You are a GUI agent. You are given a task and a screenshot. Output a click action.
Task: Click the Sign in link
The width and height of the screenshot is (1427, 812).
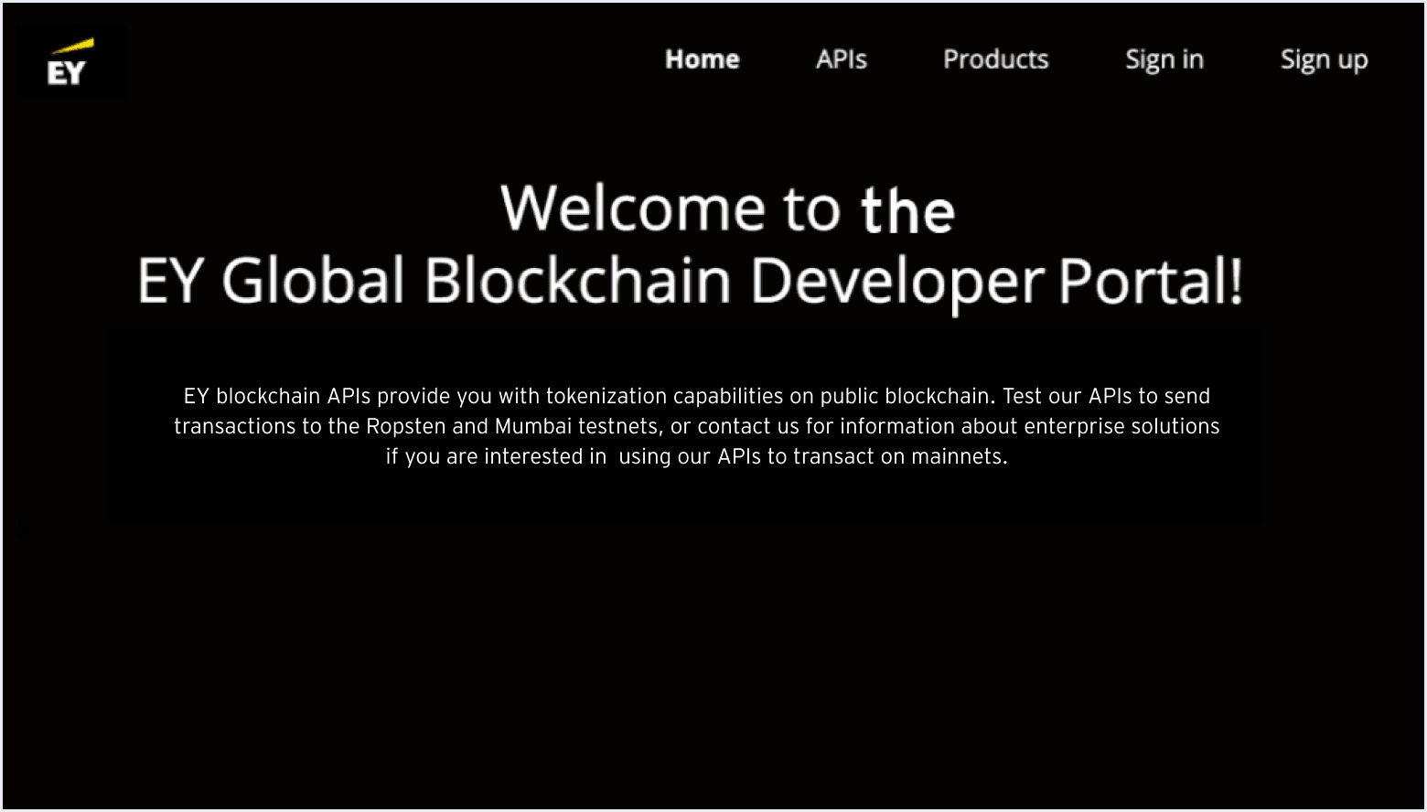1164,59
